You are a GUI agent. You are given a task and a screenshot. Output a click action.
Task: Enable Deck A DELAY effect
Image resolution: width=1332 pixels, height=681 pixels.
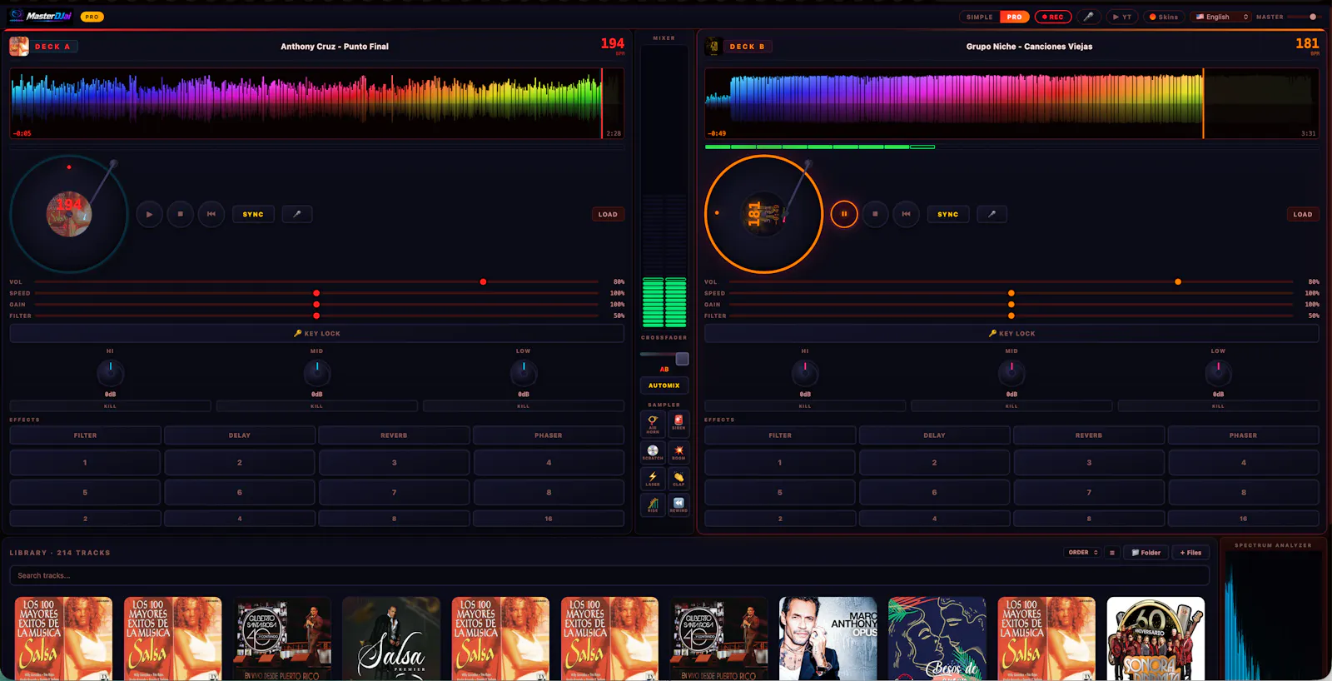240,435
